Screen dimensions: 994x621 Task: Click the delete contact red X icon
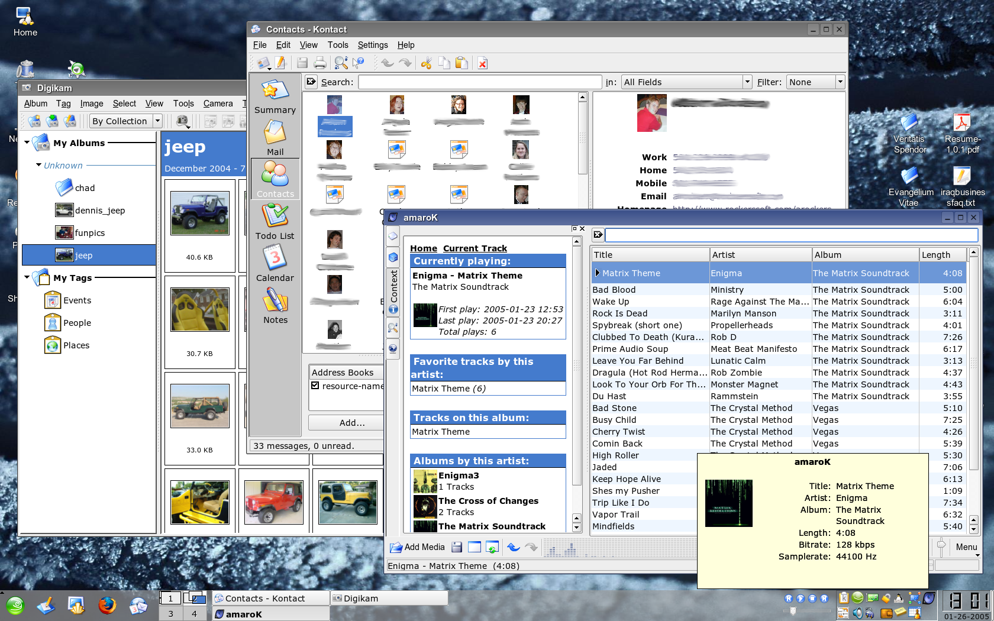483,63
